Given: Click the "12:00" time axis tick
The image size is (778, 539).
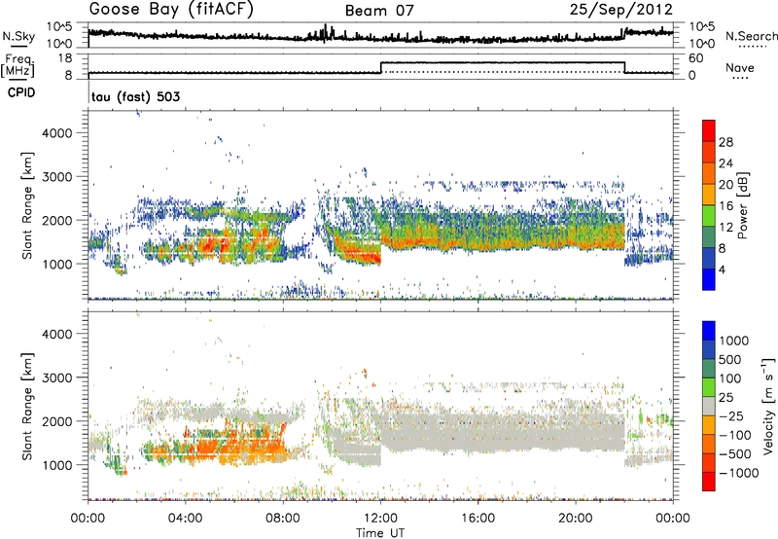Looking at the screenshot, I should pyautogui.click(x=380, y=519).
